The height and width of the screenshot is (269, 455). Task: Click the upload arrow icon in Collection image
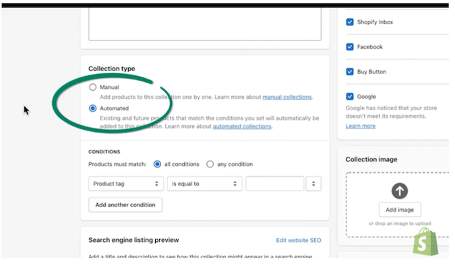pos(400,191)
